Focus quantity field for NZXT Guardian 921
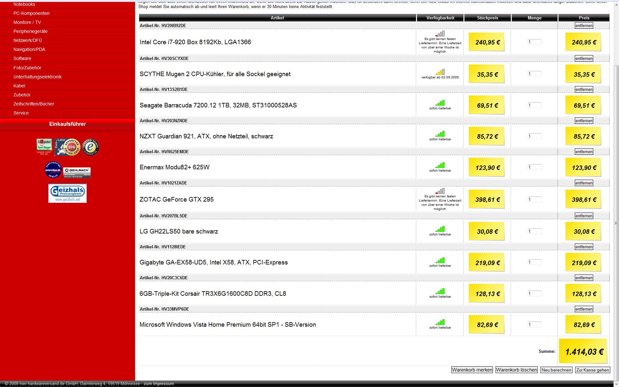 (535, 136)
